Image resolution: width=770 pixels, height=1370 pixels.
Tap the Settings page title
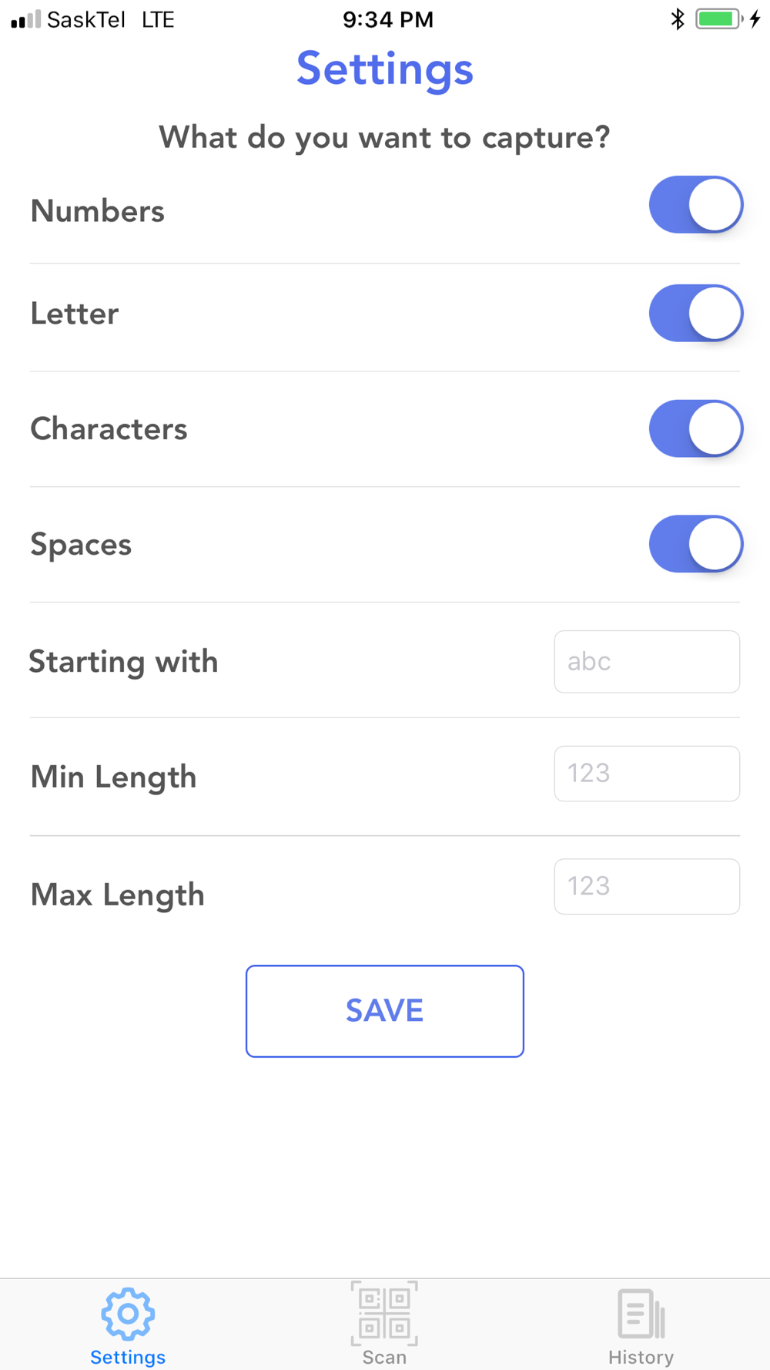pos(385,69)
